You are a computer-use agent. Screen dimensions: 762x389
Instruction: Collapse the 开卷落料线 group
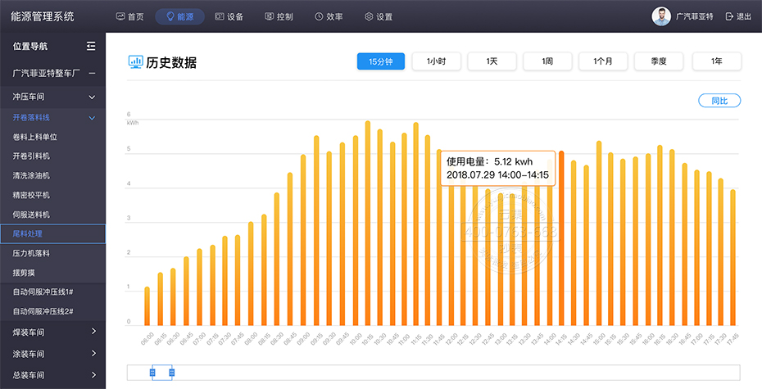tap(92, 118)
